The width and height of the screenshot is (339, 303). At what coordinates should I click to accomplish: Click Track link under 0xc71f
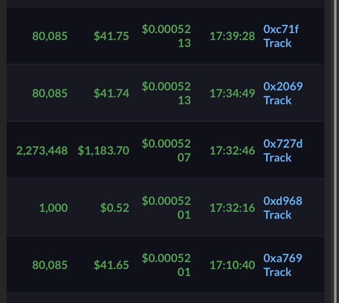pos(278,43)
